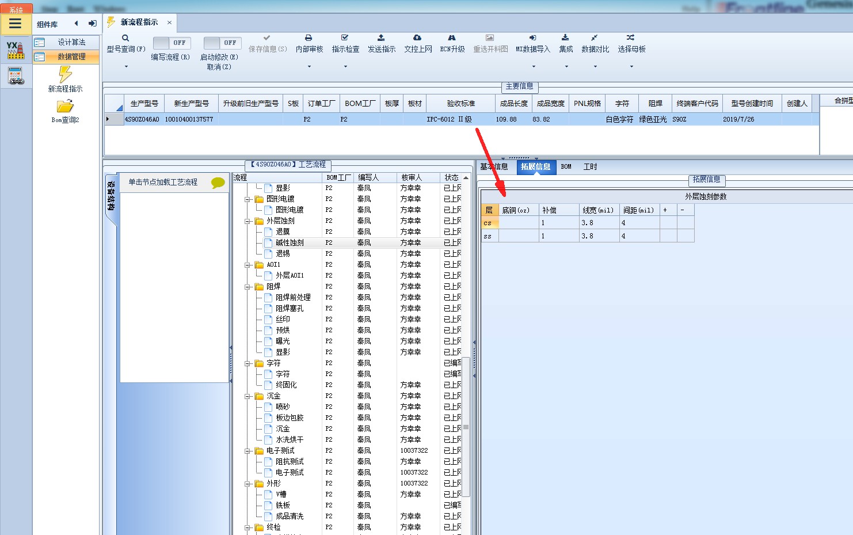The width and height of the screenshot is (853, 535).
Task: Open dropdown arrow under 型号查询
Action: tap(126, 67)
